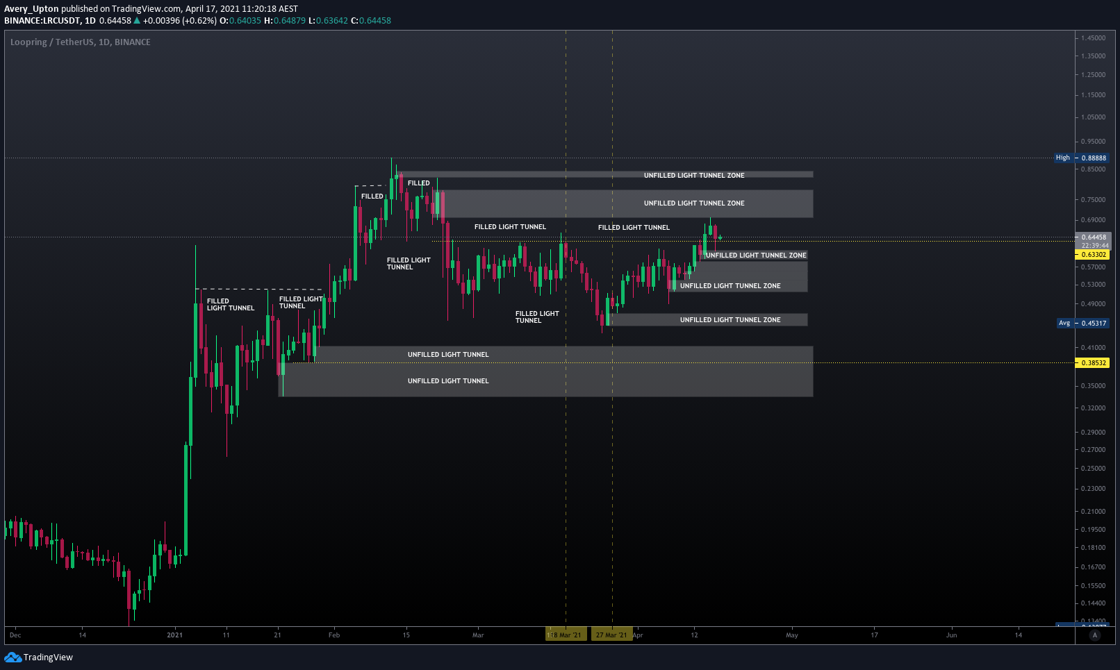Select the 18 Mar '21 date marker
This screenshot has height=670, width=1120.
[x=566, y=635]
